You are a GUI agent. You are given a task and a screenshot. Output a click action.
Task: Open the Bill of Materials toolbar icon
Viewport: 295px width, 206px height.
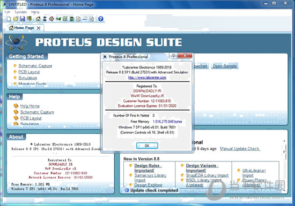pos(78,19)
